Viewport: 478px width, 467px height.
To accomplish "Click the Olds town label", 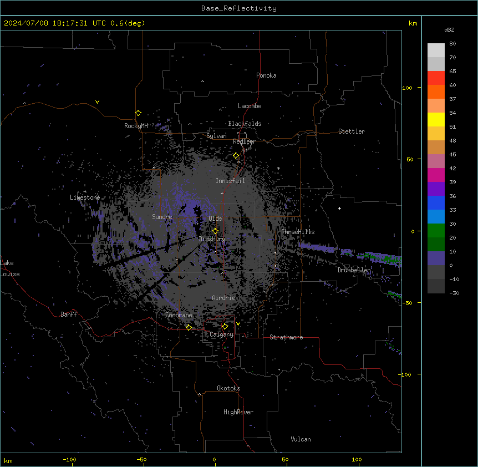I will tap(215, 219).
